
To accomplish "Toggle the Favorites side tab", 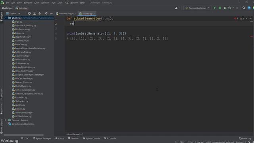I will point(2,109).
